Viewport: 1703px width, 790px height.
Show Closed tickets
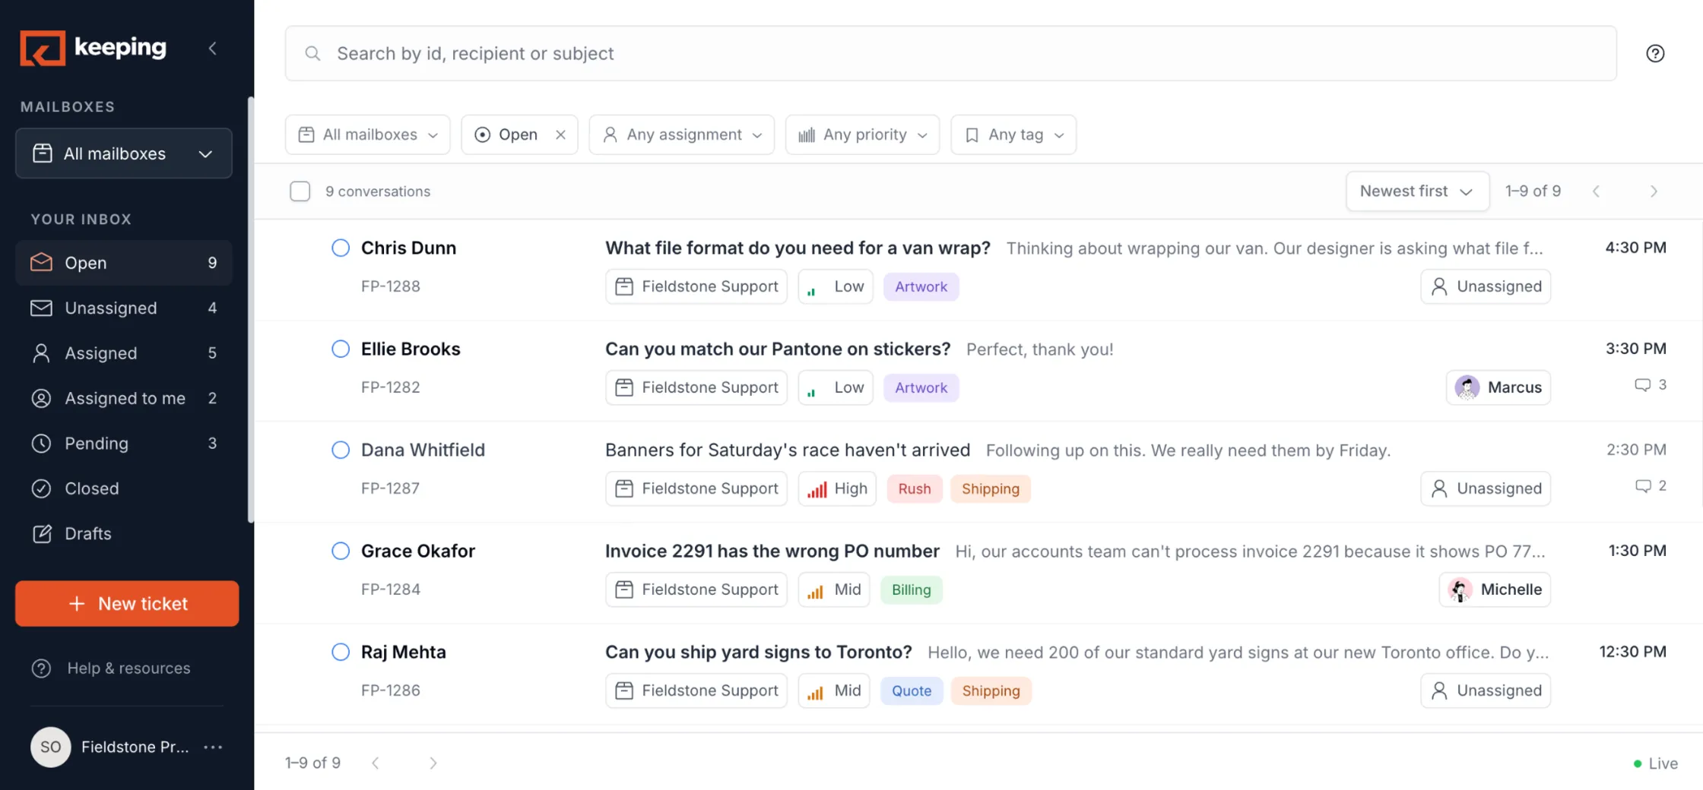pos(124,488)
